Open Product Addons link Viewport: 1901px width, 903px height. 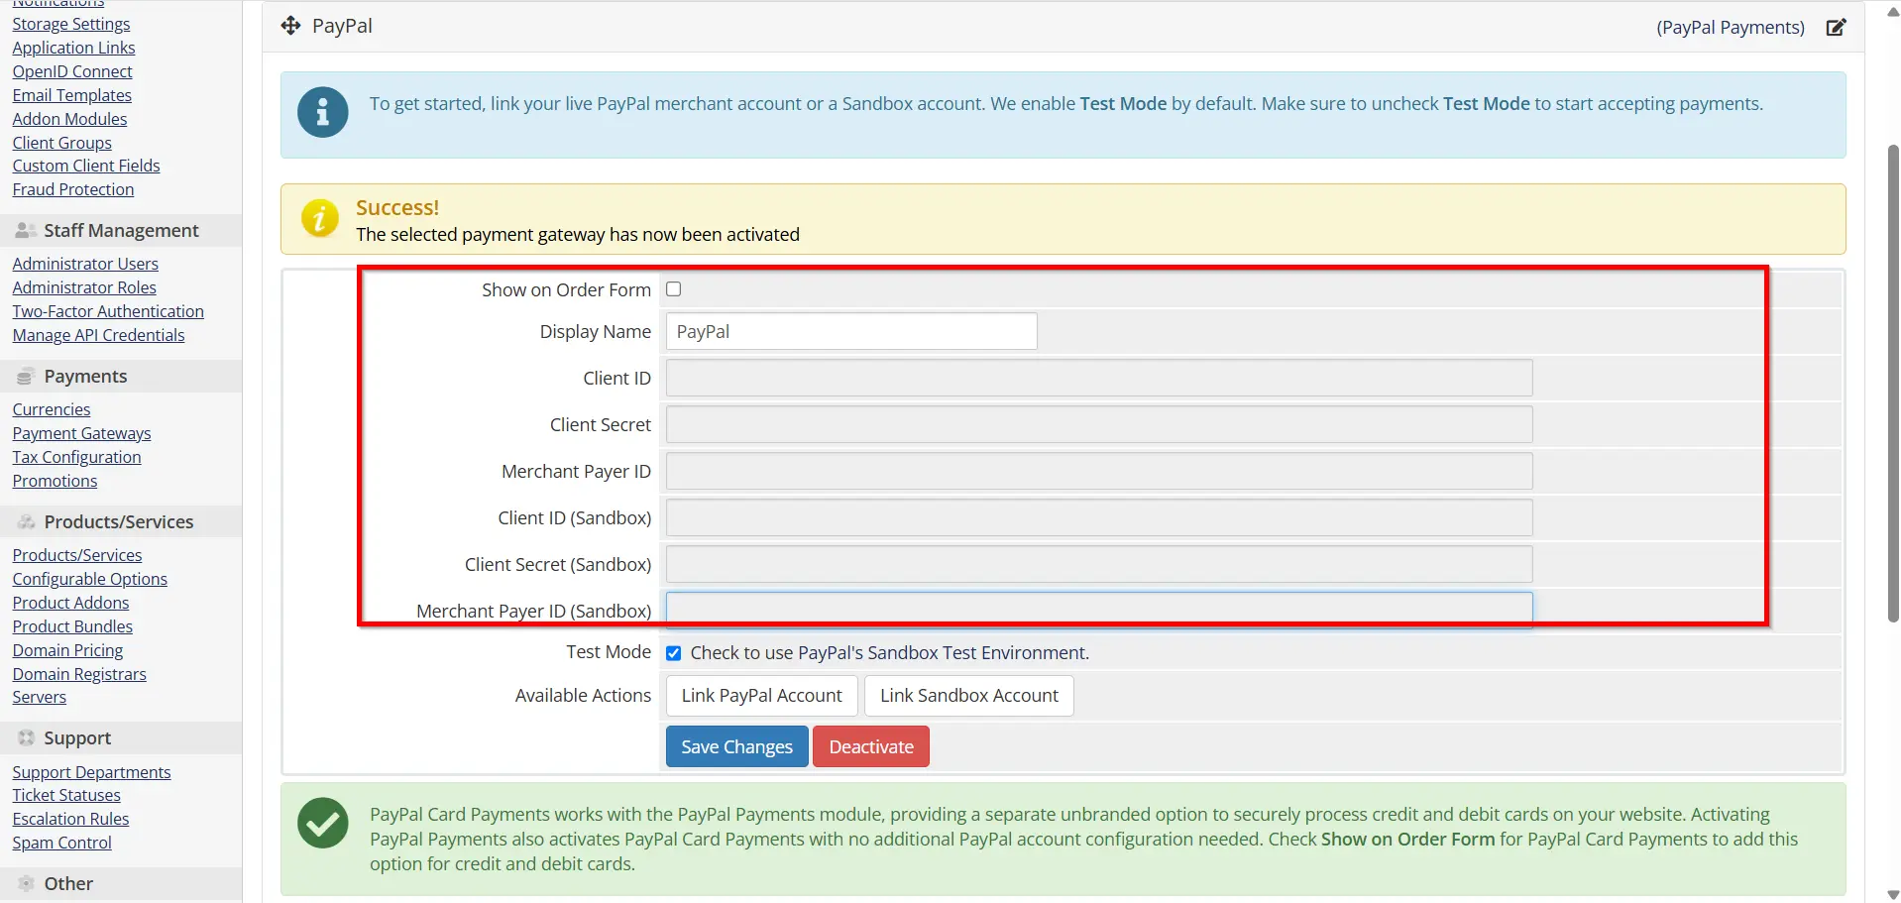70,603
